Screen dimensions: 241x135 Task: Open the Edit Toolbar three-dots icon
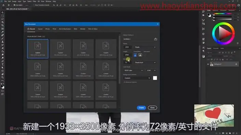[2, 80]
